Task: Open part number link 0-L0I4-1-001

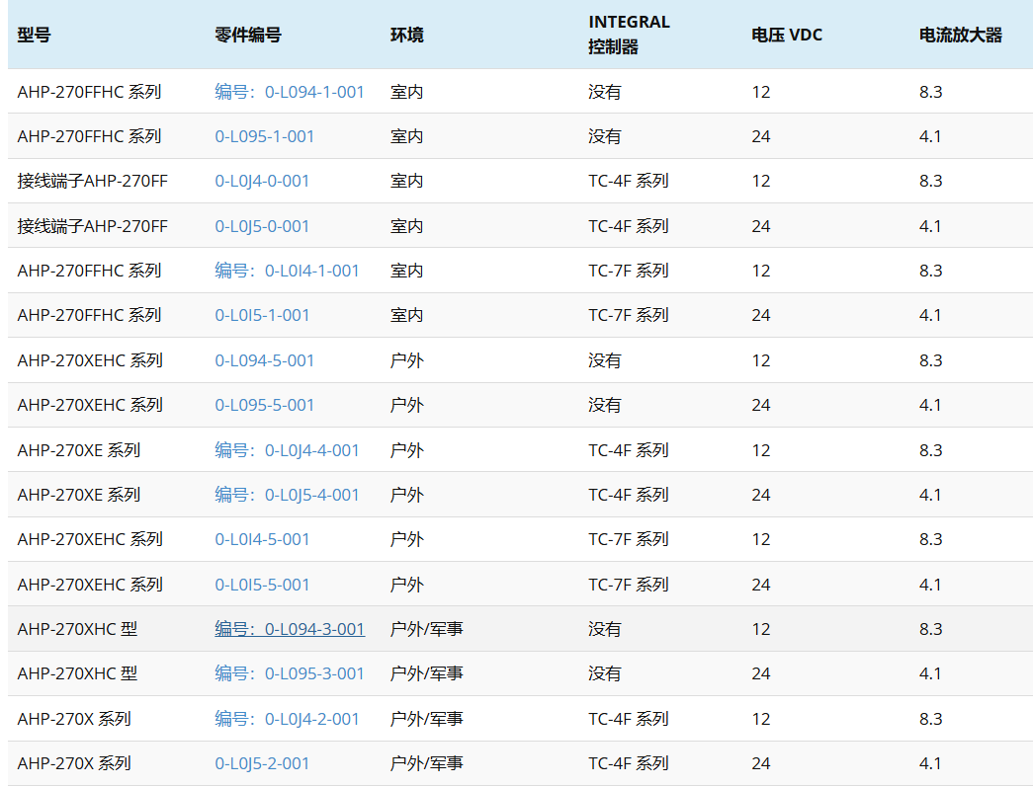Action: [x=287, y=271]
